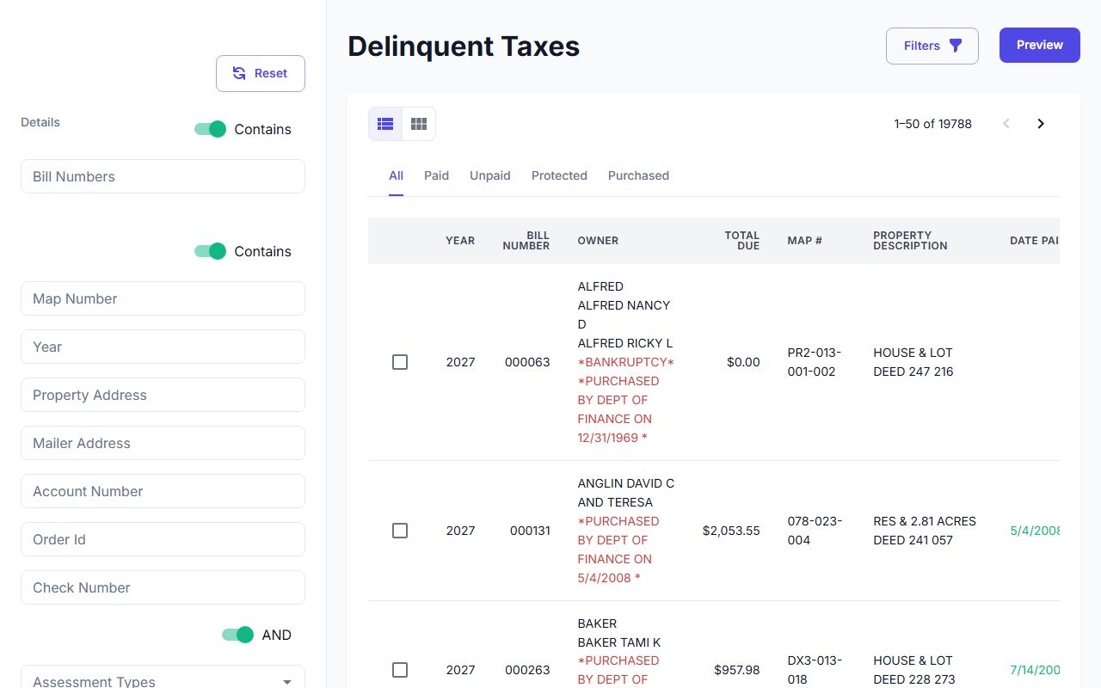1101x688 pixels.
Task: Sort by YEAR column header
Action: 460,241
